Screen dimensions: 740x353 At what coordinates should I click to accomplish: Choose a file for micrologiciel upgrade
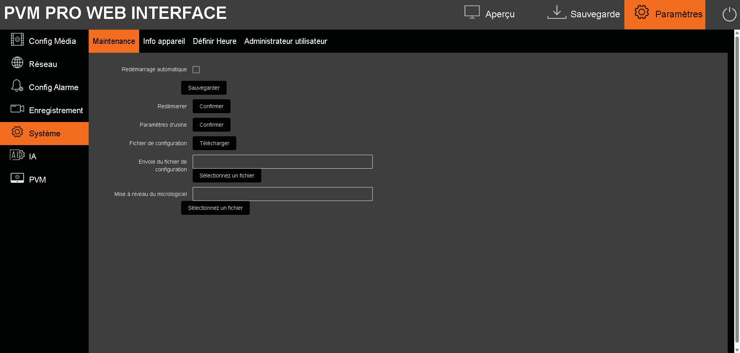coord(215,208)
